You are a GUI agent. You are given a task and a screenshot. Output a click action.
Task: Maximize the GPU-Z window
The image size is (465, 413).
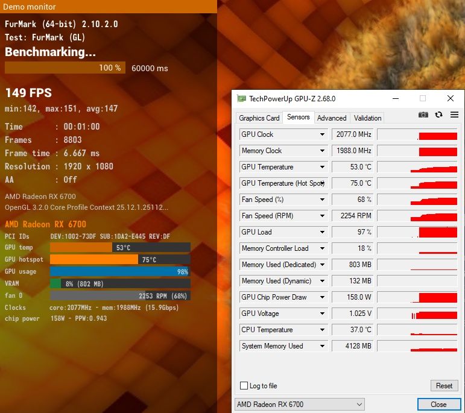click(423, 98)
